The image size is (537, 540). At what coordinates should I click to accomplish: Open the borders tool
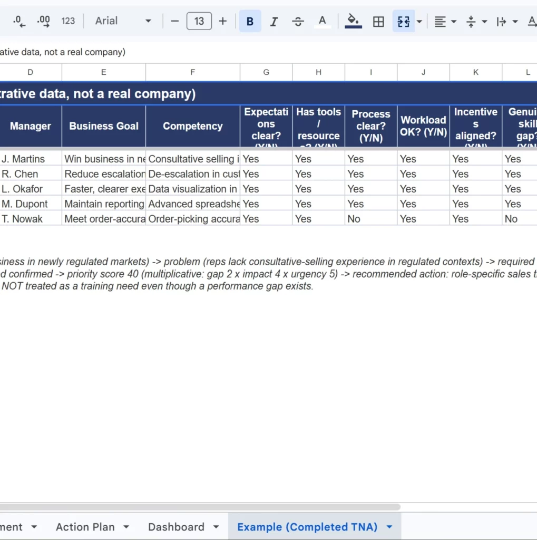tap(378, 21)
